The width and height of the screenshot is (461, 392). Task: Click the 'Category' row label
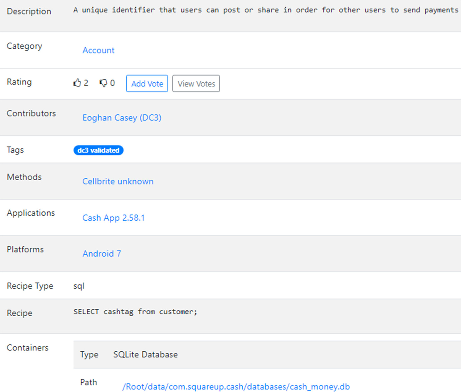pos(24,46)
